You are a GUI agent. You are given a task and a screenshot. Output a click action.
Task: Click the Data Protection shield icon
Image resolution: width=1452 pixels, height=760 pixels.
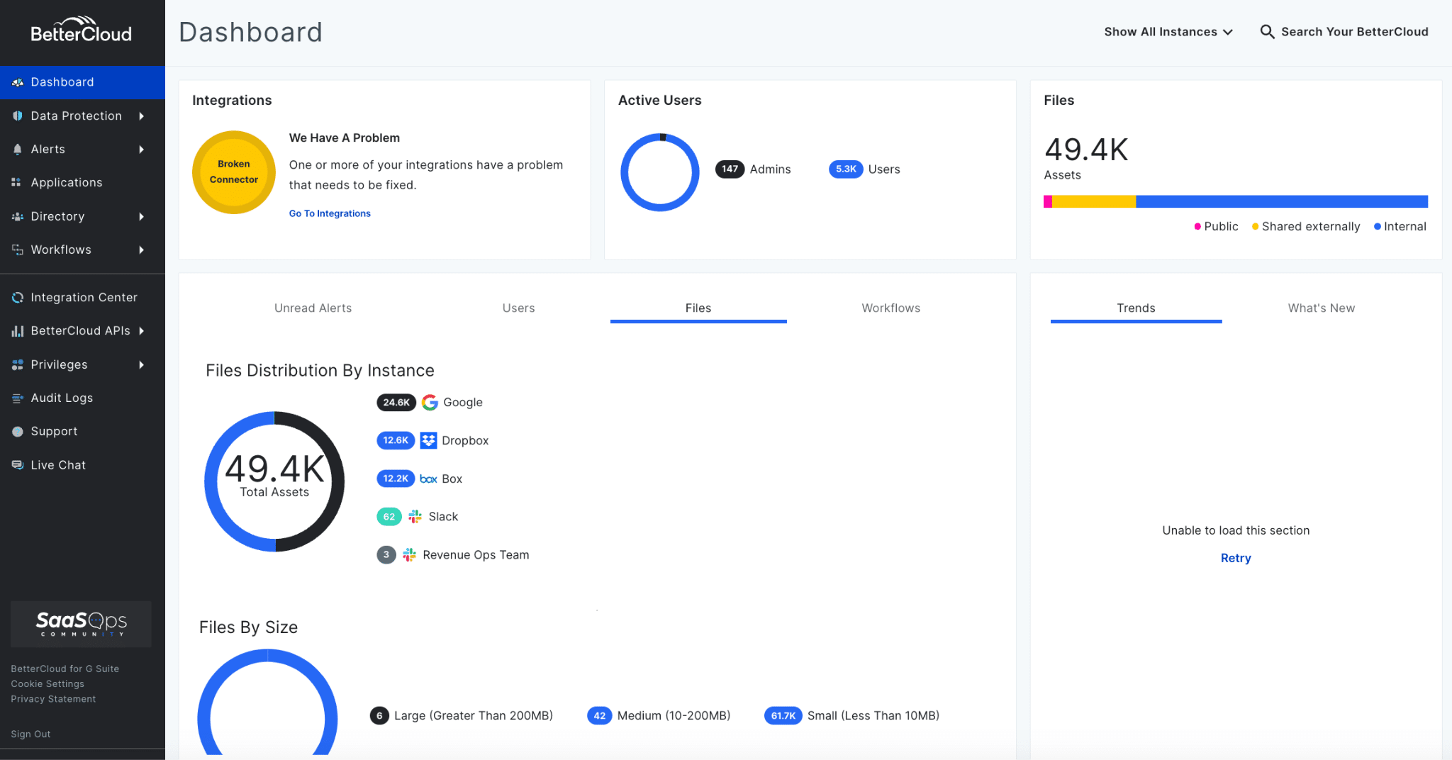[x=17, y=116]
